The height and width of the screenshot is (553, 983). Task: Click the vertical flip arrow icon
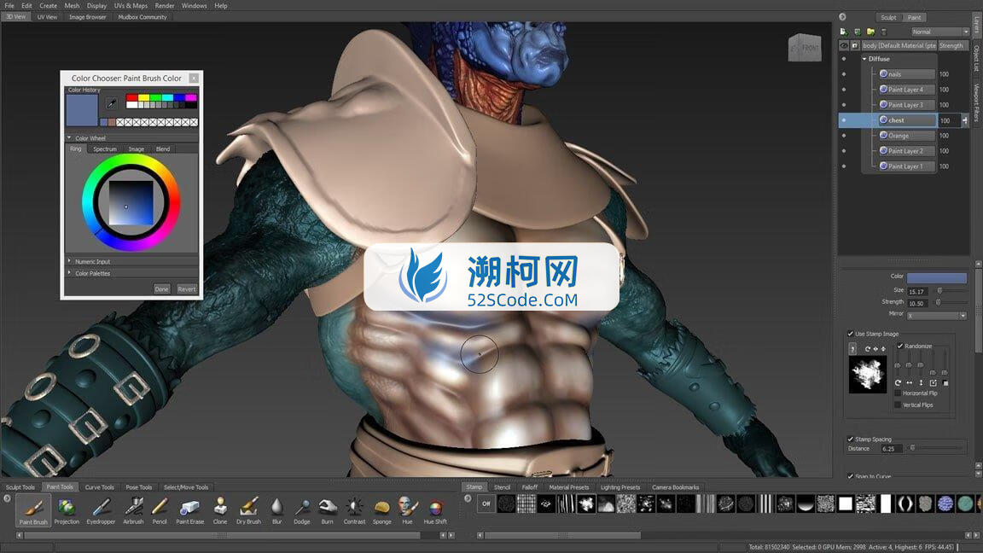pos(921,382)
